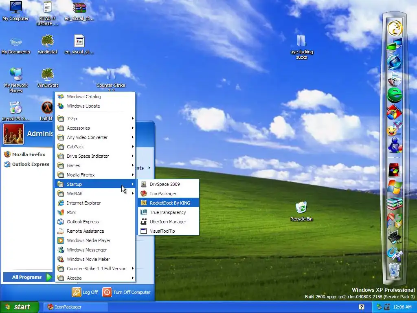Select the mypal-29.3 installer desktop icon
This screenshot has width=417, height=313.
tap(15, 111)
